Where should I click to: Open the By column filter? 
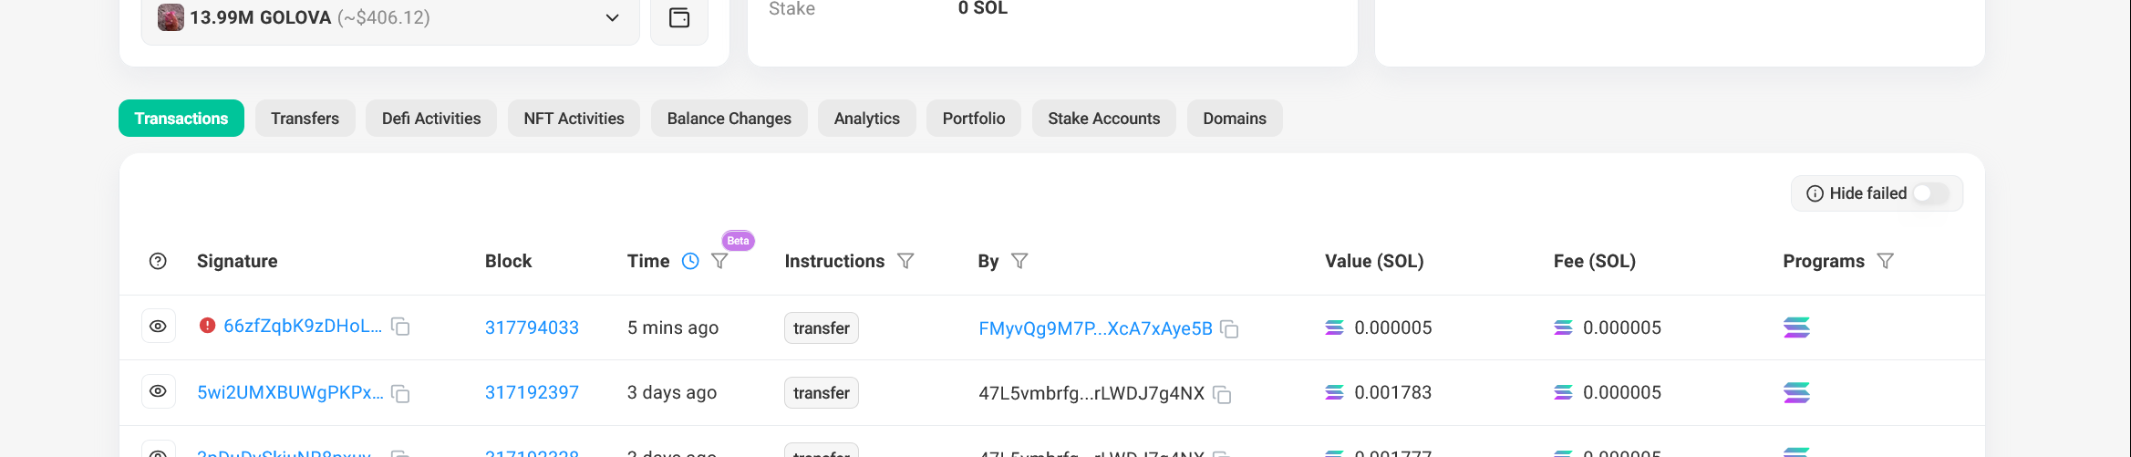point(1019,261)
